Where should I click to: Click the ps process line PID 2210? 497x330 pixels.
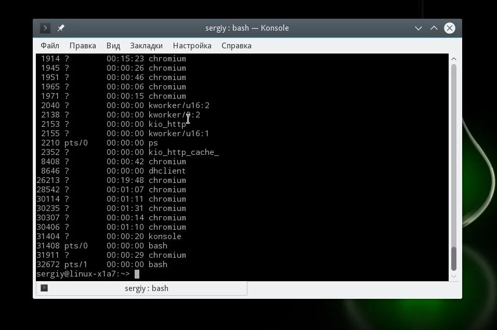point(99,143)
